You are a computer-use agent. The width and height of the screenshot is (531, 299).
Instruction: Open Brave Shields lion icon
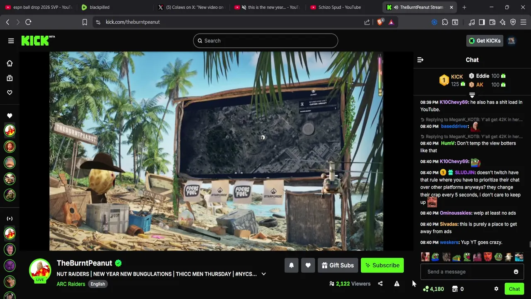tap(380, 22)
